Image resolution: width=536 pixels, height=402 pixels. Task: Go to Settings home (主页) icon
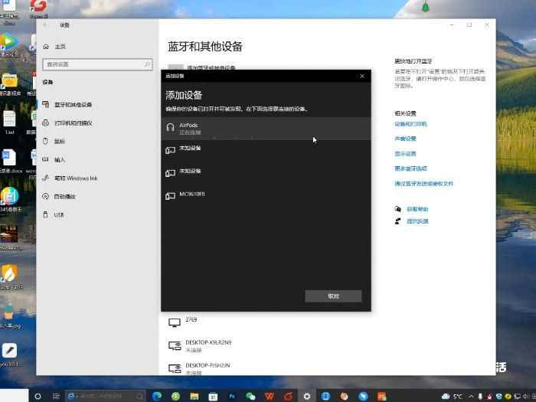(x=46, y=47)
